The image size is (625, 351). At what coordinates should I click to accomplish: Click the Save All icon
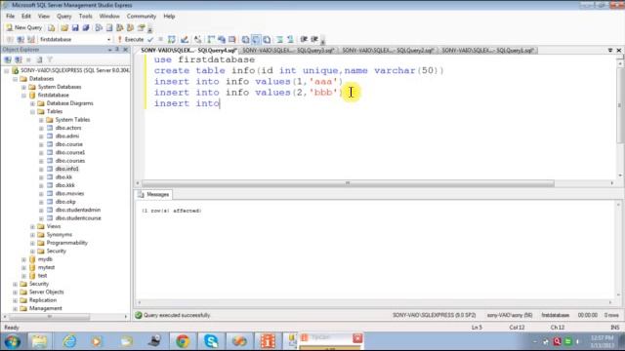click(x=86, y=28)
